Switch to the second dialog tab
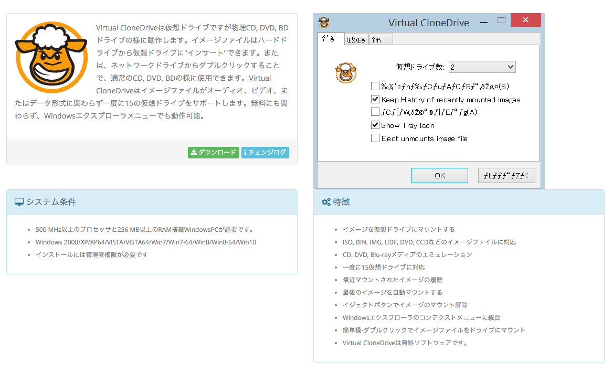 pyautogui.click(x=356, y=39)
